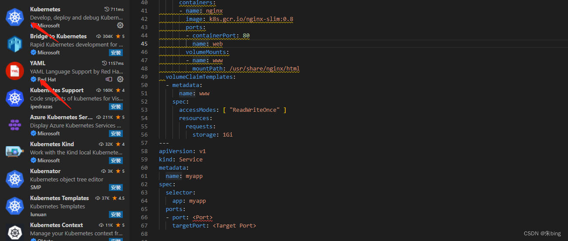Select the Kubernator title

[x=45, y=171]
